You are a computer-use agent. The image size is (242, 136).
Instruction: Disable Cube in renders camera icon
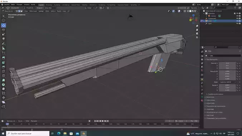point(240,21)
